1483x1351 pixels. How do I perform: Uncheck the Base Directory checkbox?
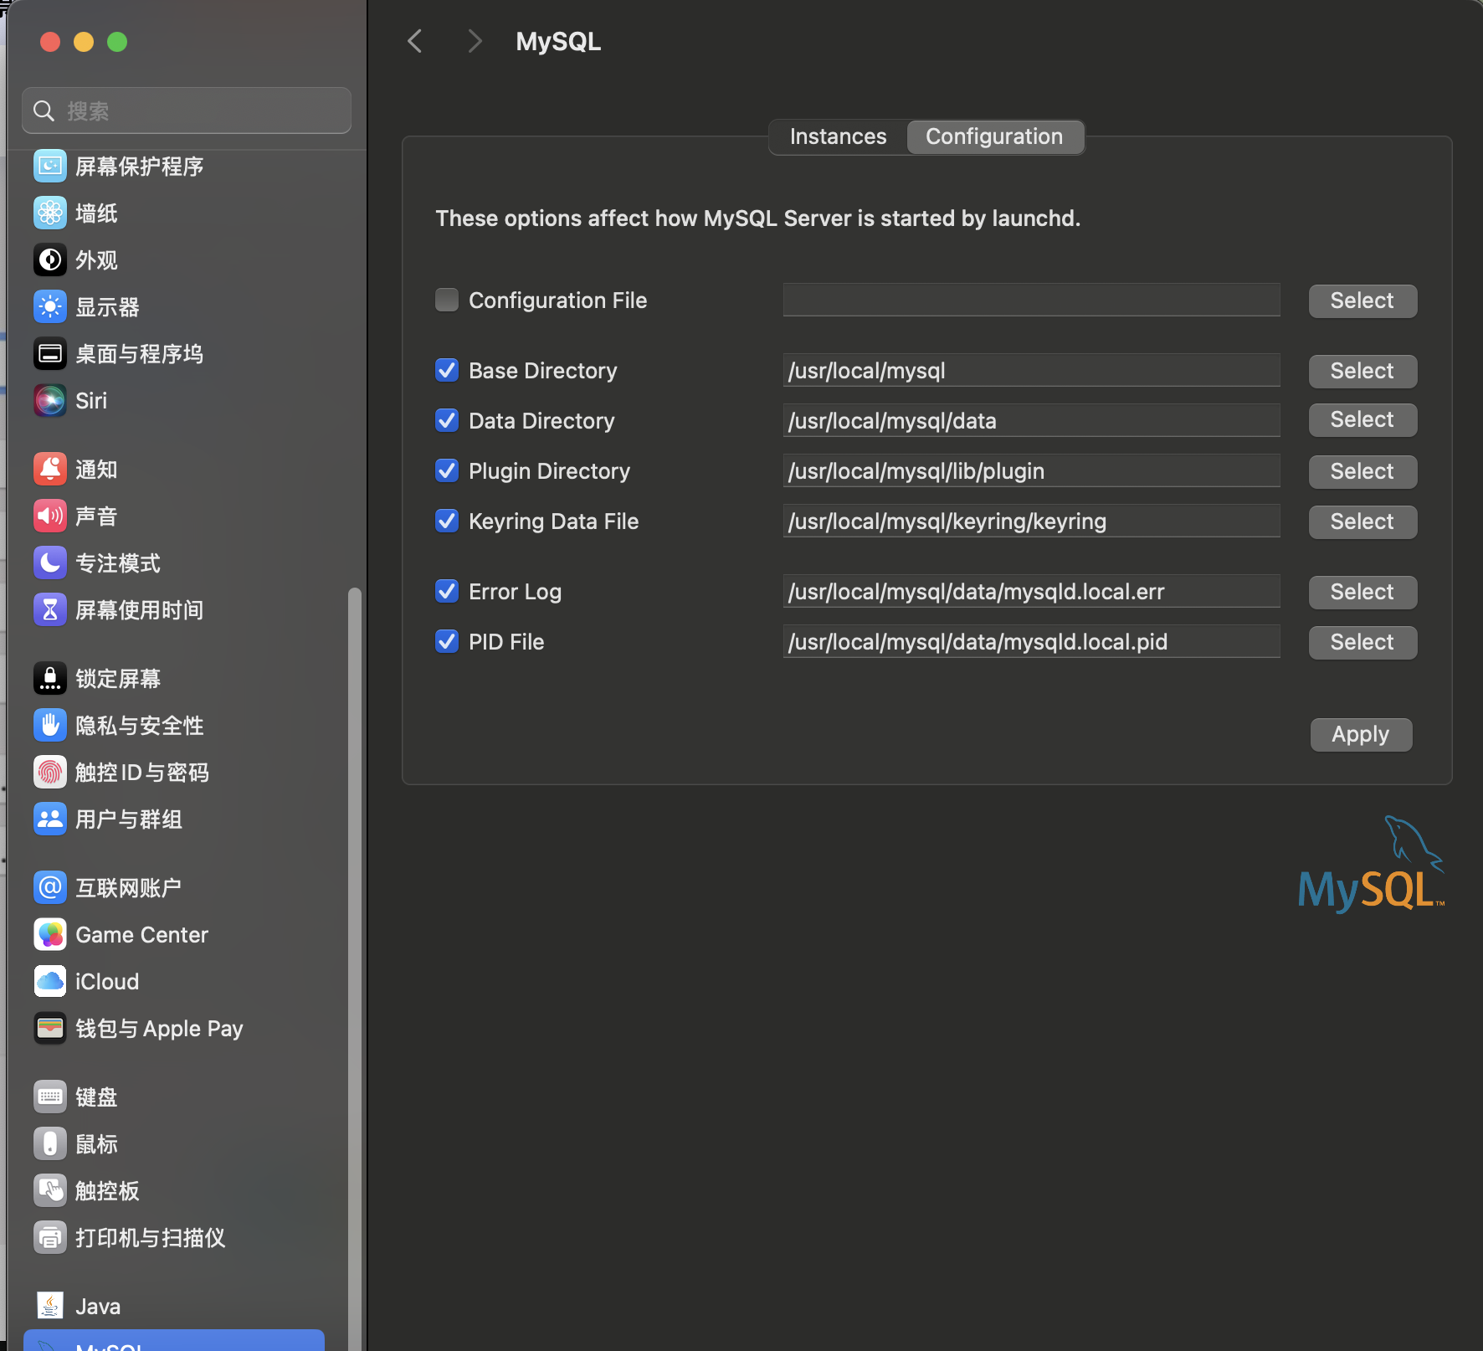coord(447,370)
